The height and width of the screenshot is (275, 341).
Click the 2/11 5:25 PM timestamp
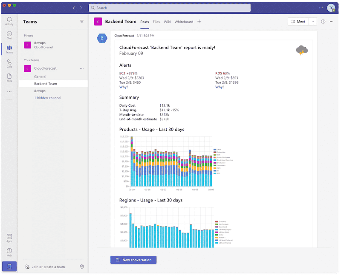145,36
